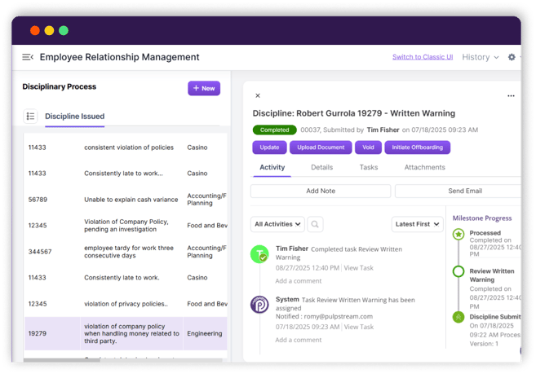Image resolution: width=536 pixels, height=374 pixels.
Task: Switch to the Attachments tab
Action: tap(424, 167)
